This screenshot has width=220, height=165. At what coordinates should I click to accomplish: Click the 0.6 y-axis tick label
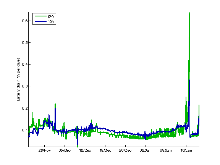(24, 21)
